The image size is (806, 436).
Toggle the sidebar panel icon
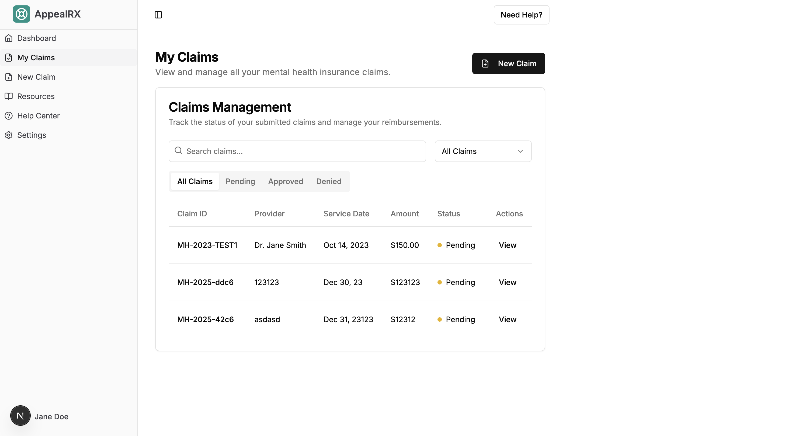click(x=158, y=15)
